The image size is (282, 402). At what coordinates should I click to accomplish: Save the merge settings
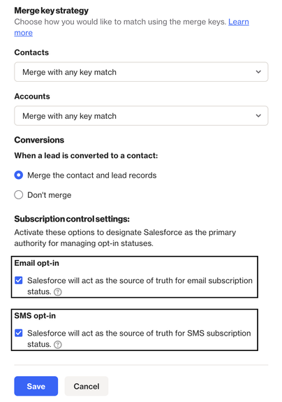click(36, 386)
